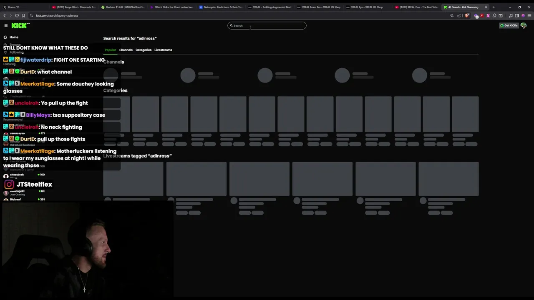The height and width of the screenshot is (300, 534).
Task: Switch to XREAL Beam Pro shop tab
Action: click(x=319, y=7)
